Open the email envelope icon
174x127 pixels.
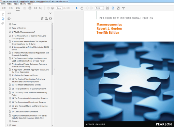[35, 8]
